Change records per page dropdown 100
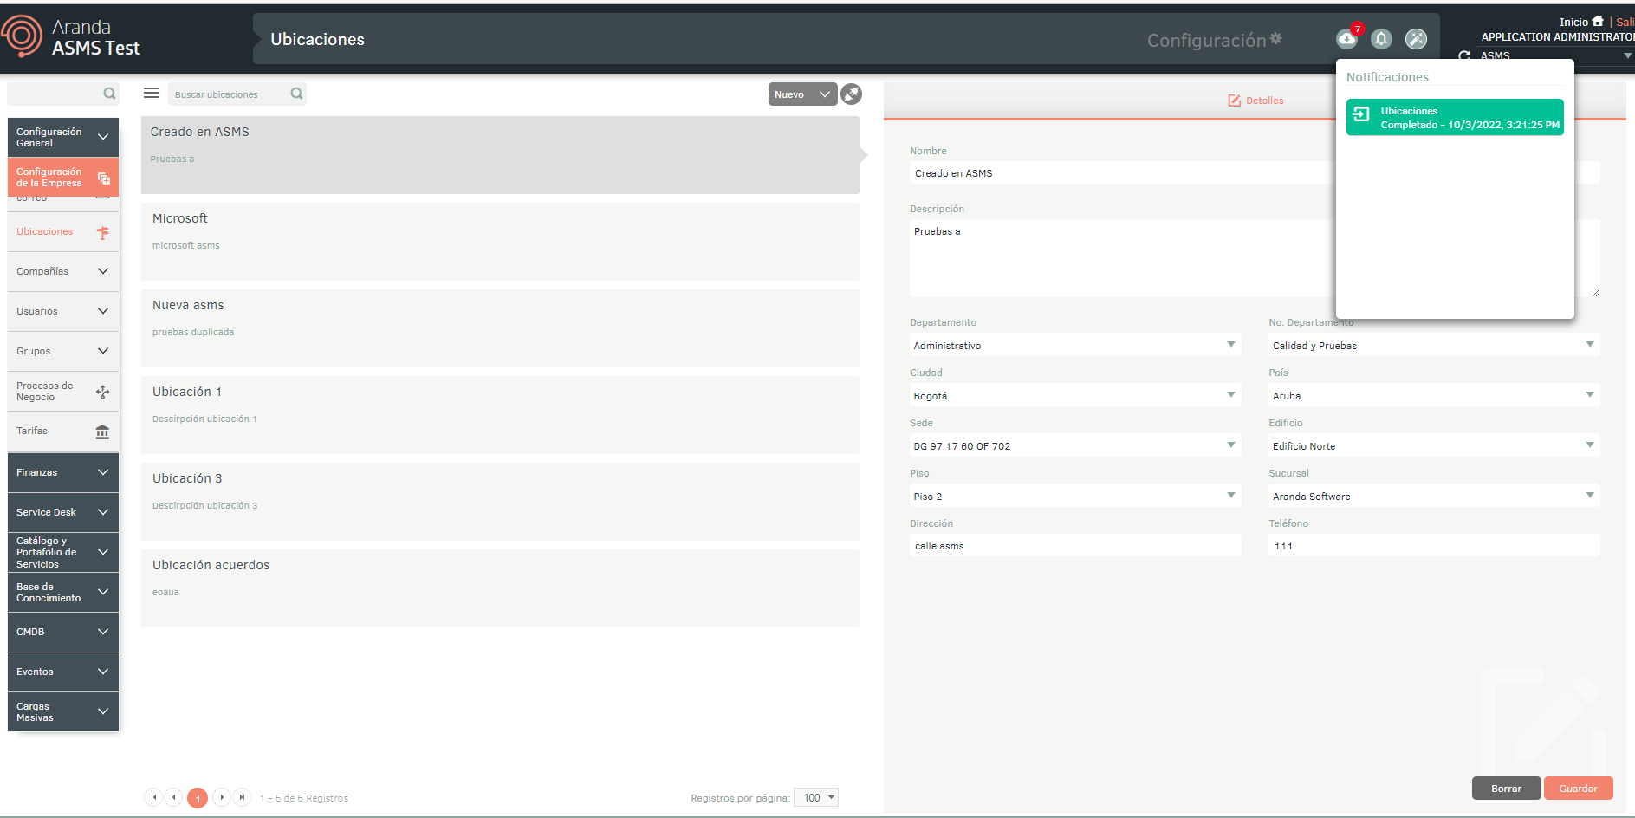 pos(816,797)
